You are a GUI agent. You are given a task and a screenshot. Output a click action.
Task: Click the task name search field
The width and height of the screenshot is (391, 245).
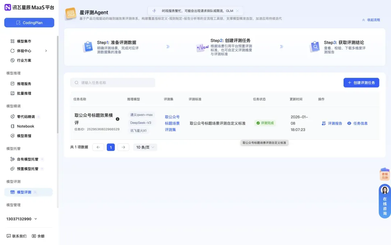(113, 83)
